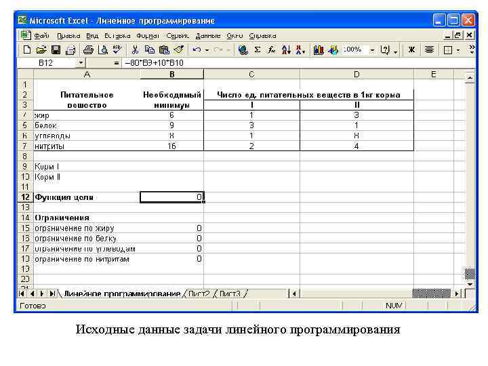488x366 pixels.
Task: Select the Корм II cell
Action: pos(87,177)
